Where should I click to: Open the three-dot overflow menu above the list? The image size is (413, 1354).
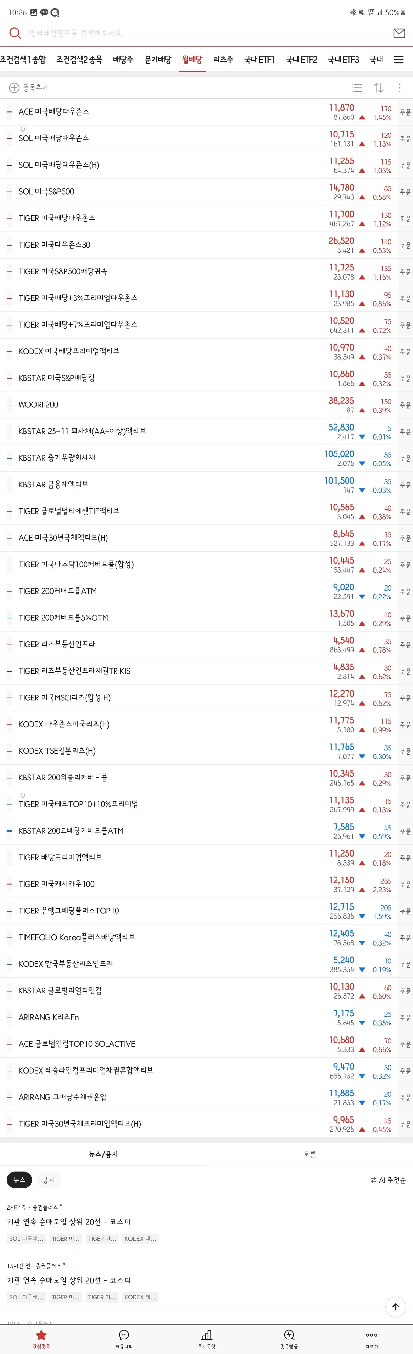(x=399, y=88)
